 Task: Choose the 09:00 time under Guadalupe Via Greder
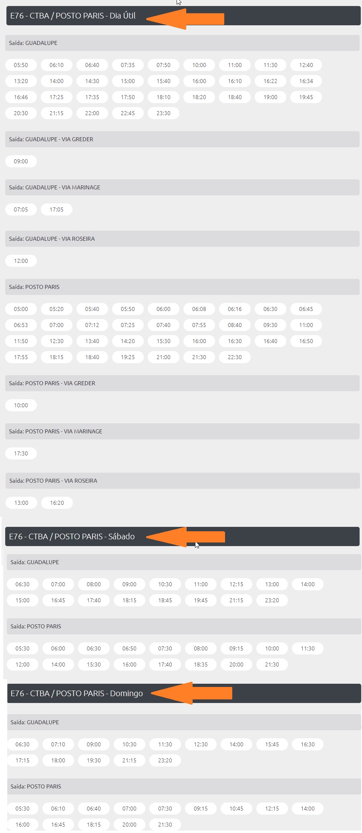(x=21, y=161)
